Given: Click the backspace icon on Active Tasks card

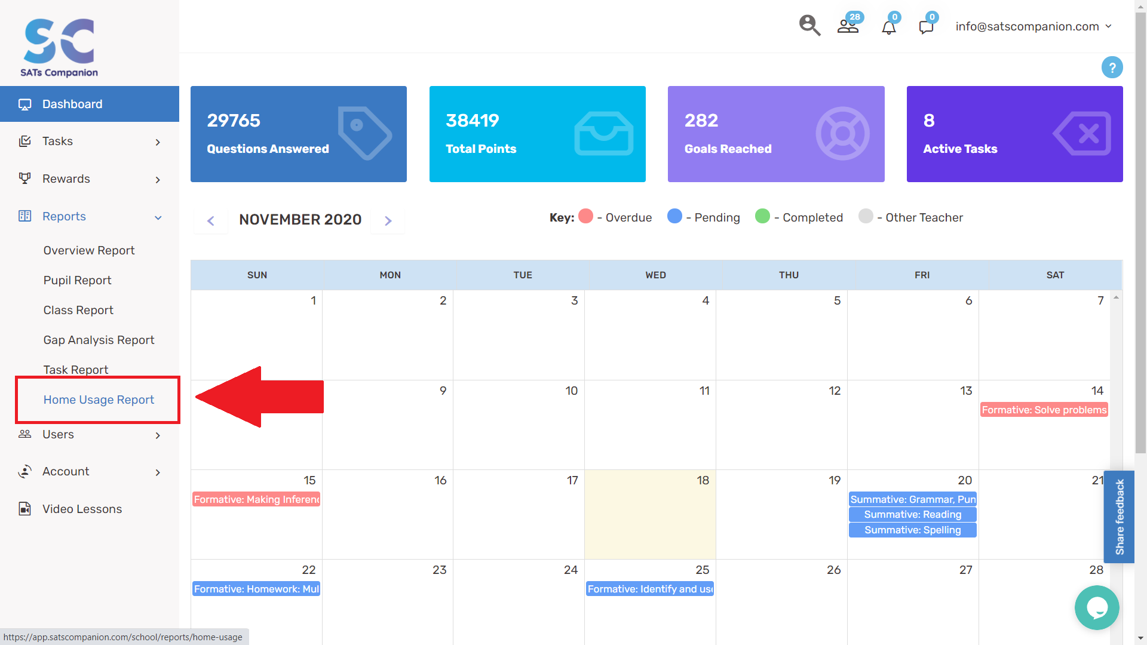Looking at the screenshot, I should (x=1081, y=134).
